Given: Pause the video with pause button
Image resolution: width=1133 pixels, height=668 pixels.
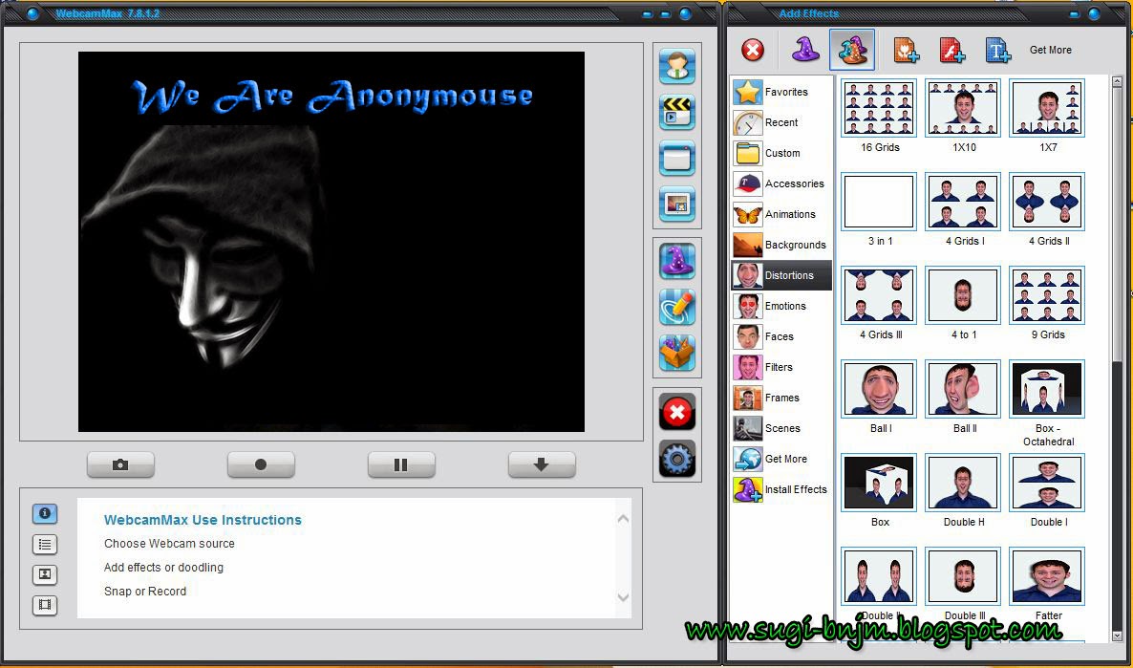Looking at the screenshot, I should pos(401,464).
